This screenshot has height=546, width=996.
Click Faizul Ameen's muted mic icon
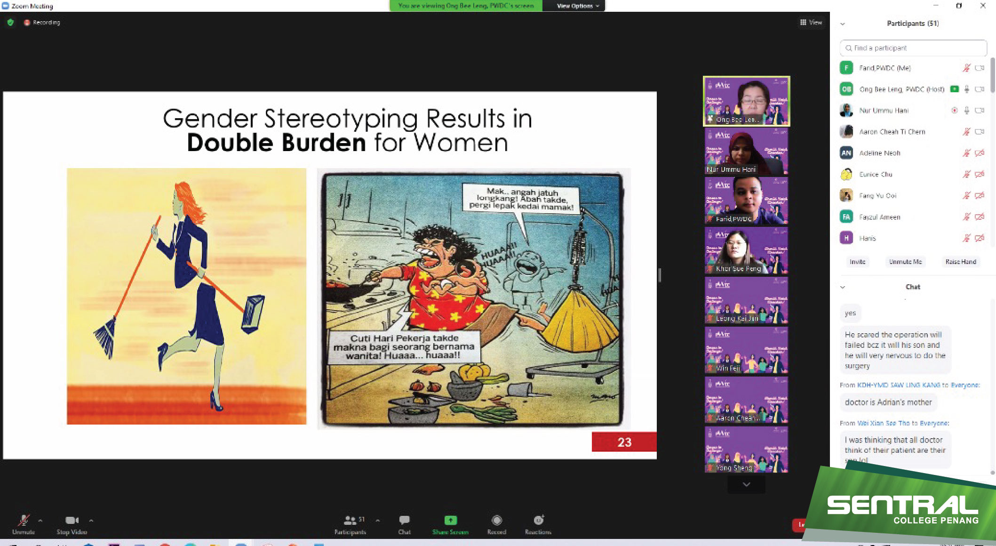coord(966,217)
